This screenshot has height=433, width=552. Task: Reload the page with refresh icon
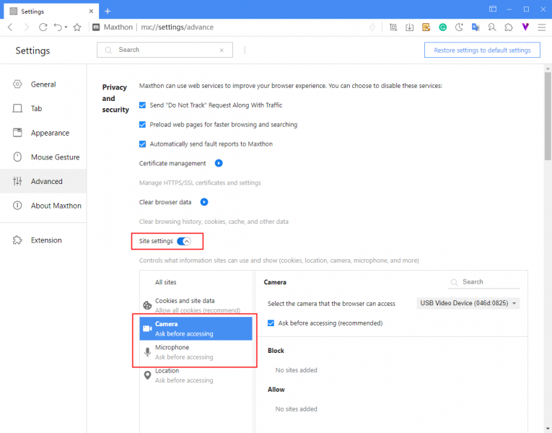[x=43, y=27]
